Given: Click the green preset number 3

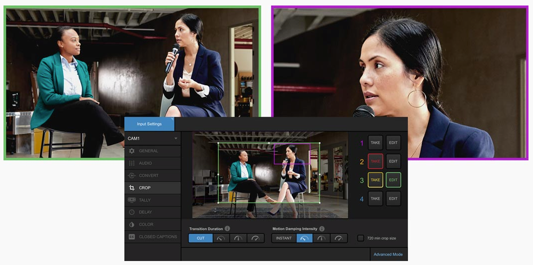Looking at the screenshot, I should 362,180.
